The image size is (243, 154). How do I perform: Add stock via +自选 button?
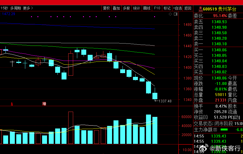pyautogui.click(x=177, y=8)
